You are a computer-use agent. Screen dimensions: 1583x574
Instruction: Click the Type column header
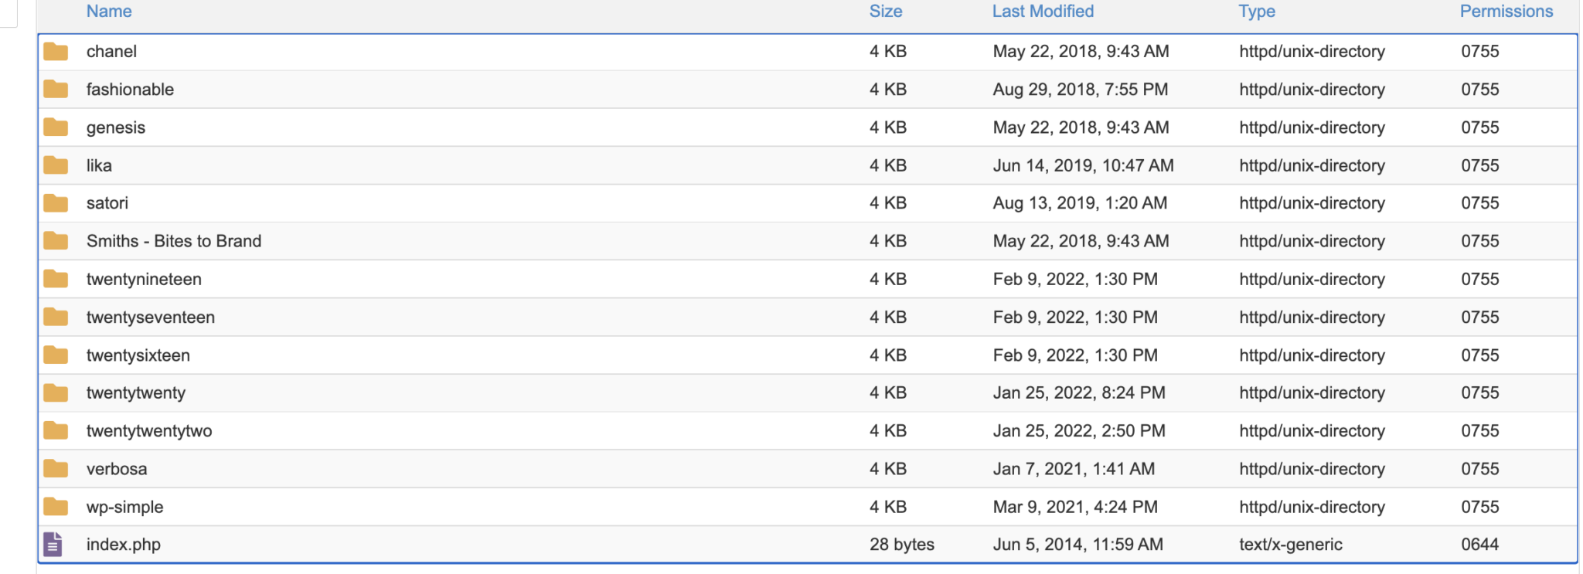[x=1257, y=12]
